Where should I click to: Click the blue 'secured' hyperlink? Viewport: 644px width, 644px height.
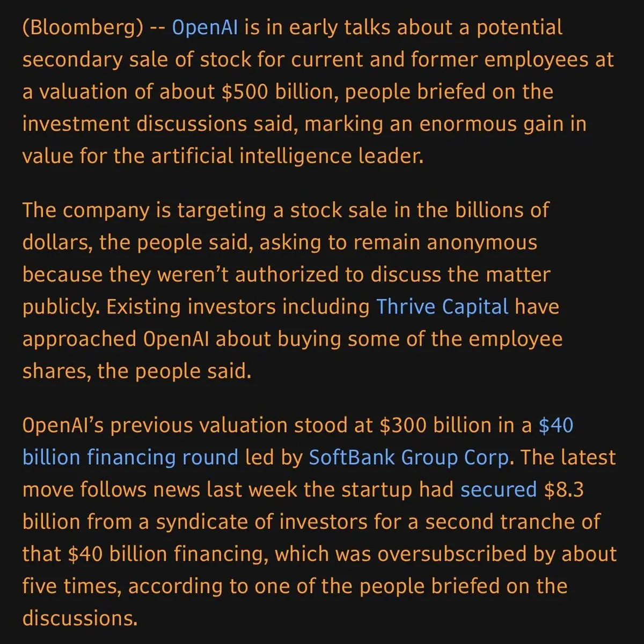499,490
